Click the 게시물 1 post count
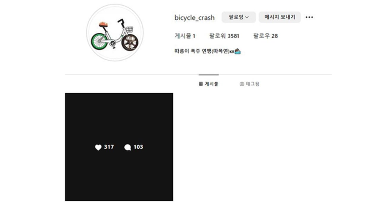 [x=185, y=36]
